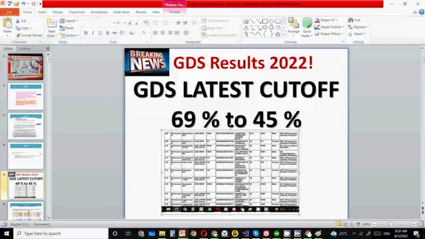
Task: Switch to the Transitions tab
Action: (77, 12)
